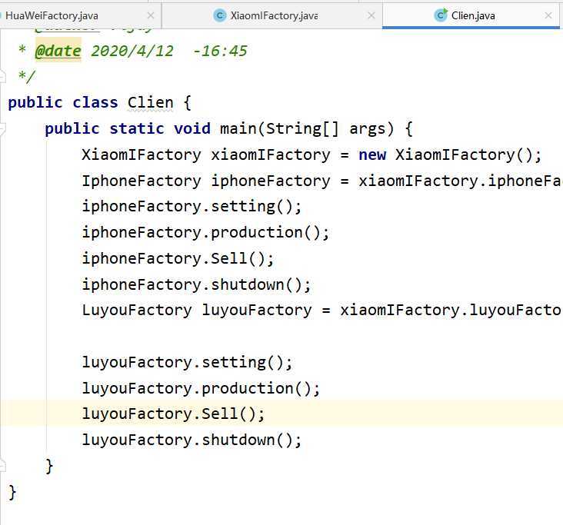This screenshot has width=563, height=525.
Task: Click luyouFactory.production() call
Action: 201,388
